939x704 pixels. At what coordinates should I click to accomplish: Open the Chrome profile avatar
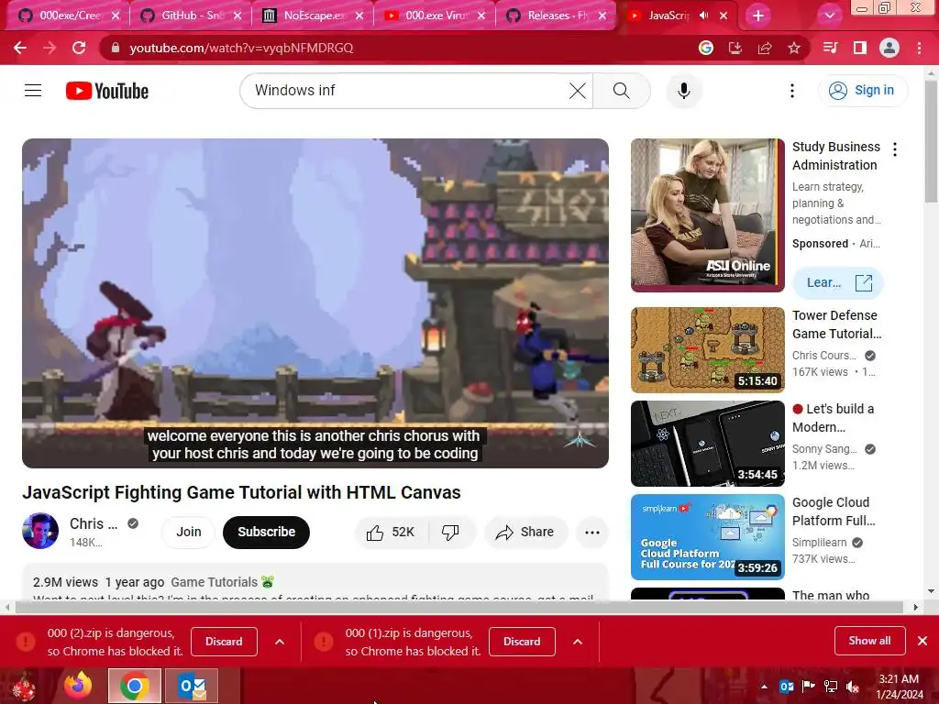point(889,48)
